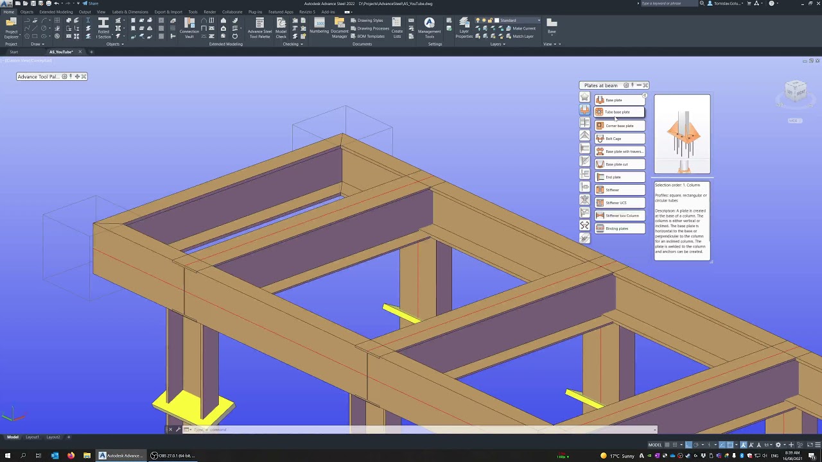Open BOM Templates

(x=368, y=36)
